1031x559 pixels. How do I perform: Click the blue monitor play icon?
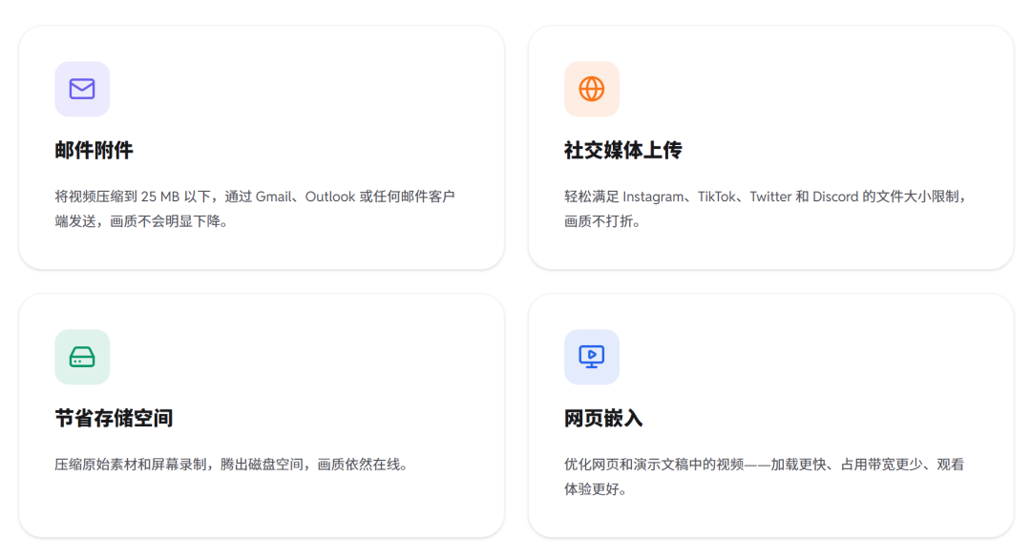click(x=592, y=357)
